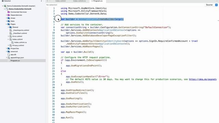Click the Areas folder icon

coord(9,18)
